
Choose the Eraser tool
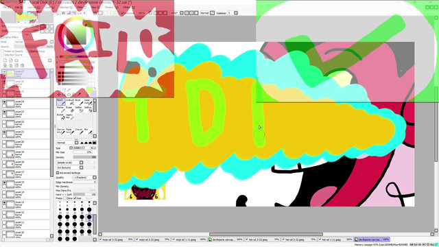[x=70, y=109]
